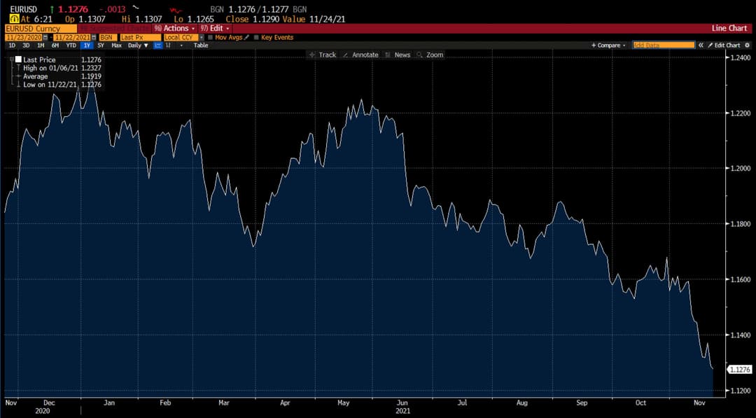Screen dimensions: 756x418
Task: Open end date calendar picker icon
Action: (x=94, y=37)
